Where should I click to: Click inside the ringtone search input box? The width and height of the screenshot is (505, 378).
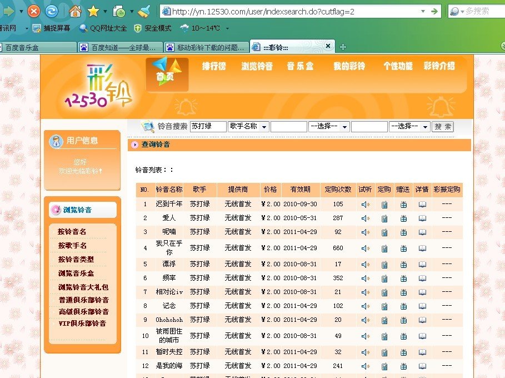coord(207,126)
